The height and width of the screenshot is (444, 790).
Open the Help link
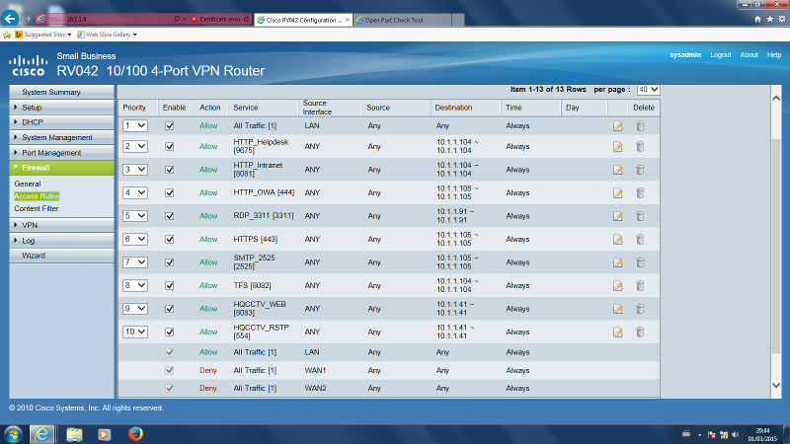tap(774, 55)
